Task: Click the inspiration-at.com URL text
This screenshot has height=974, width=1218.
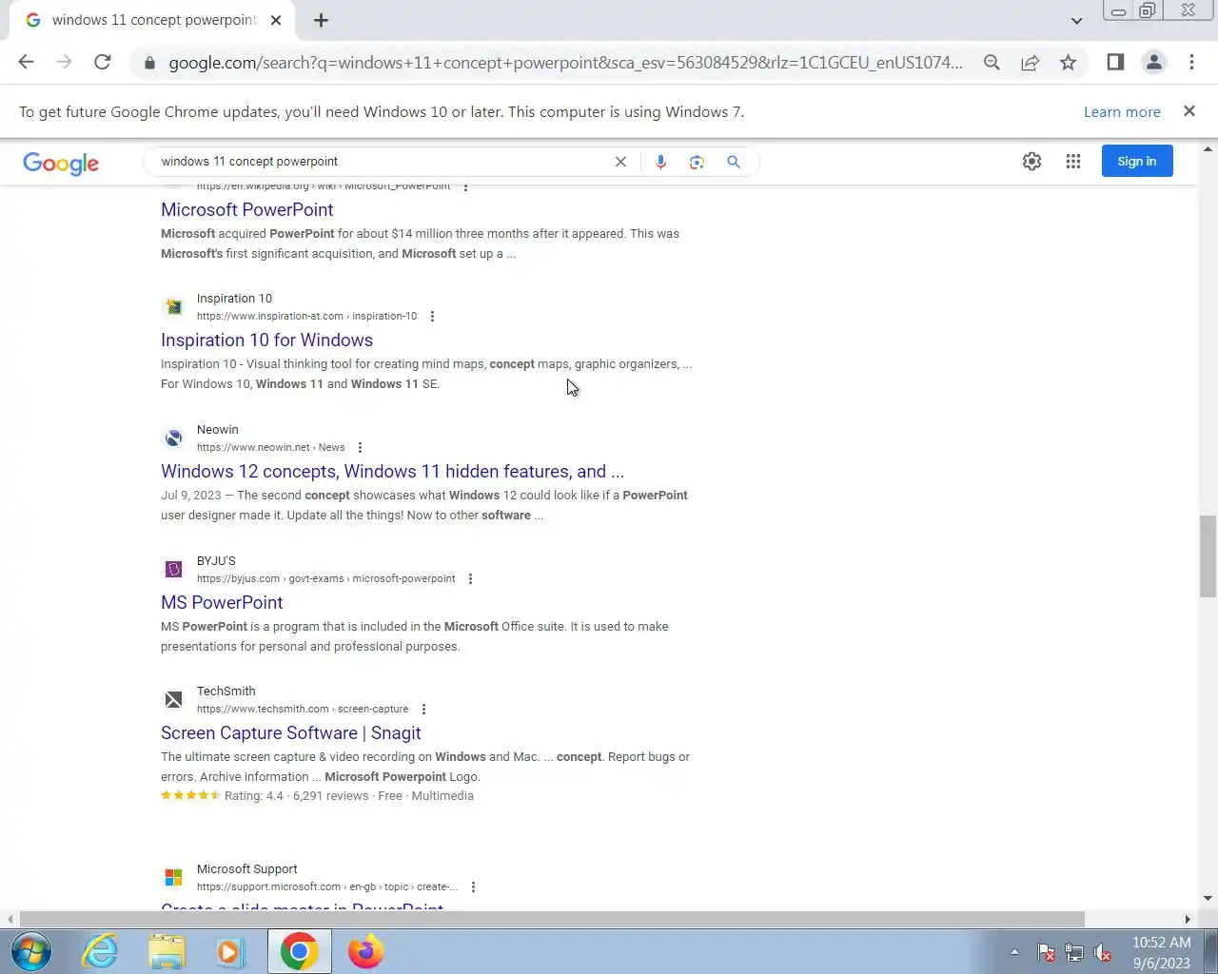Action: [x=306, y=316]
